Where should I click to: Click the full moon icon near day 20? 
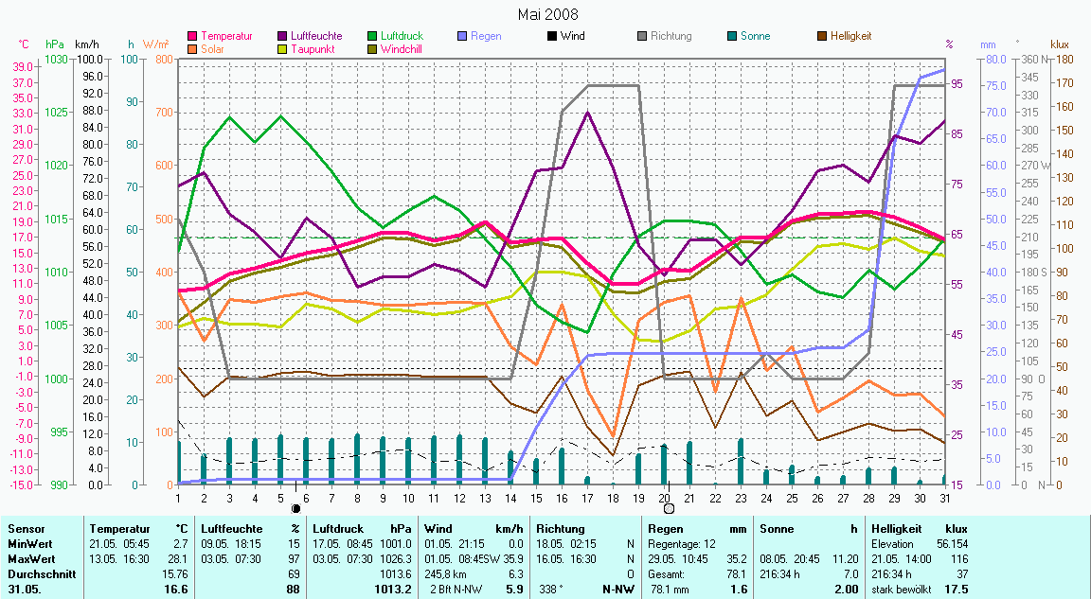pos(669,509)
